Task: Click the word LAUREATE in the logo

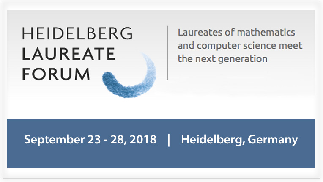Action: (68, 54)
